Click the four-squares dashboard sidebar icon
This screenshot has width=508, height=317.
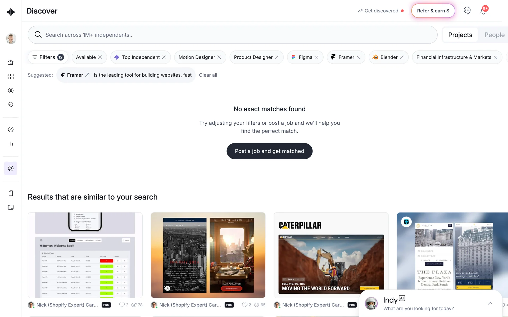[11, 77]
